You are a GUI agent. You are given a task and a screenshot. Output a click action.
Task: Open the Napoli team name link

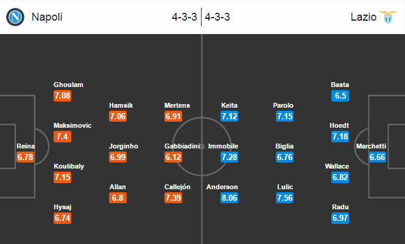point(47,17)
